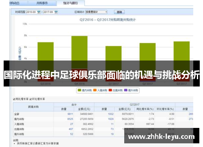Click the start date field 2016-09
Image resolution: width=203 pixels, height=147 pixels.
click(32, 12)
